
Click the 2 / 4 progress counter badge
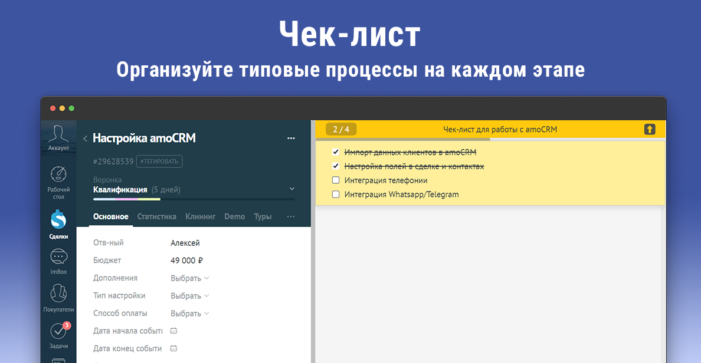[x=341, y=130]
